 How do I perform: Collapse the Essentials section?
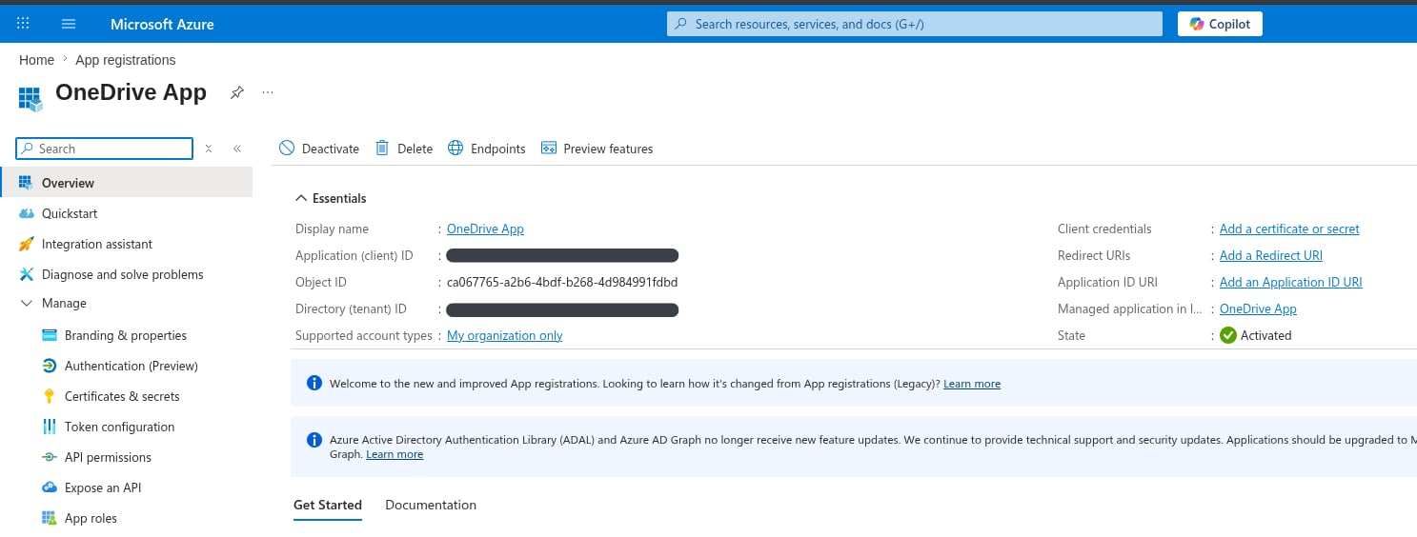pos(331,198)
